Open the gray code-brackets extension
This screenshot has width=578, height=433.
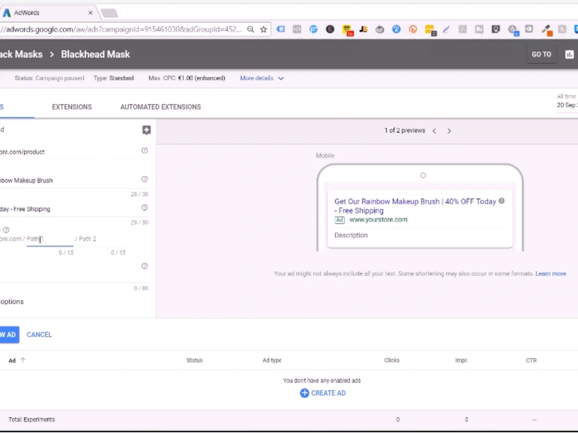click(297, 29)
